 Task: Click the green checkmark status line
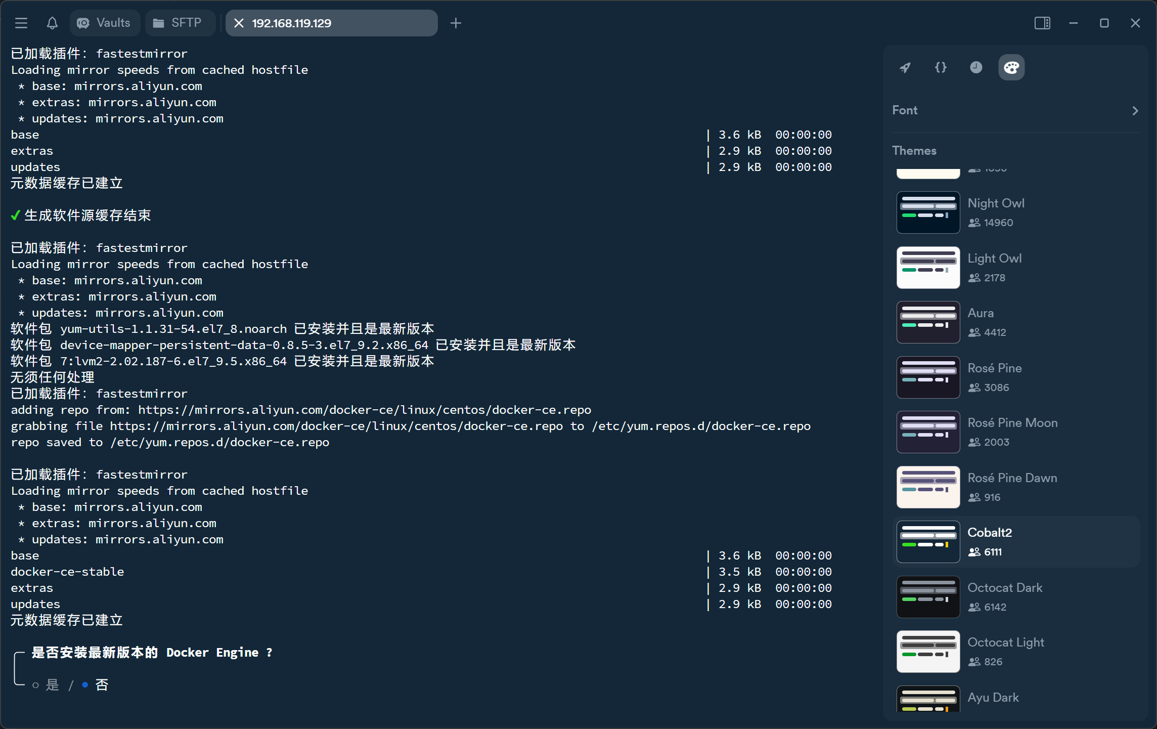[x=81, y=216]
